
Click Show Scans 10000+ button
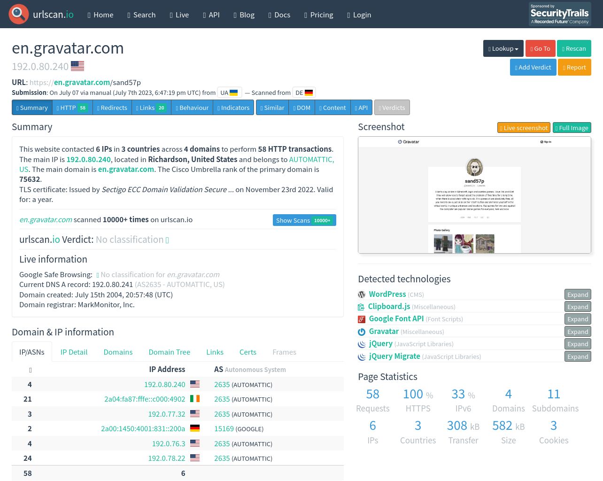[x=304, y=220]
